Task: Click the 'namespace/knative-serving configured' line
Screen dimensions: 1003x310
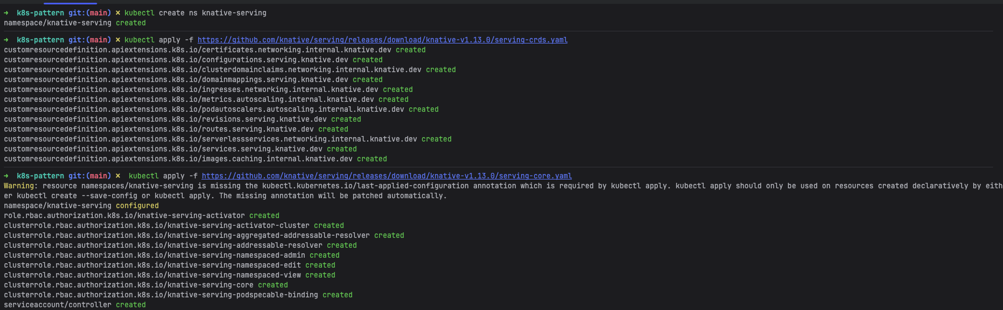Action: click(x=81, y=205)
